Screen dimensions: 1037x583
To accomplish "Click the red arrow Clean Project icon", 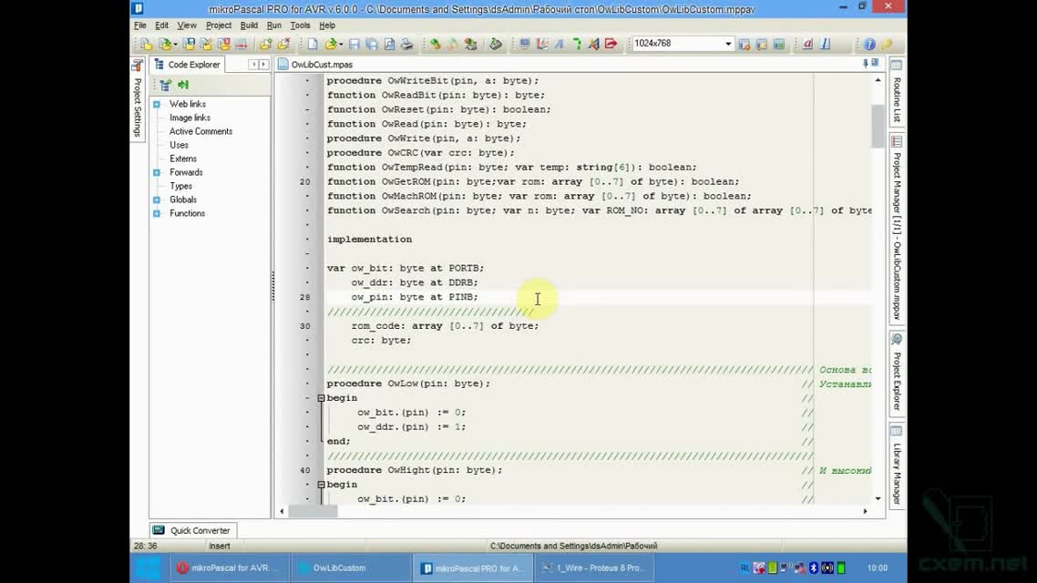I will coord(241,45).
